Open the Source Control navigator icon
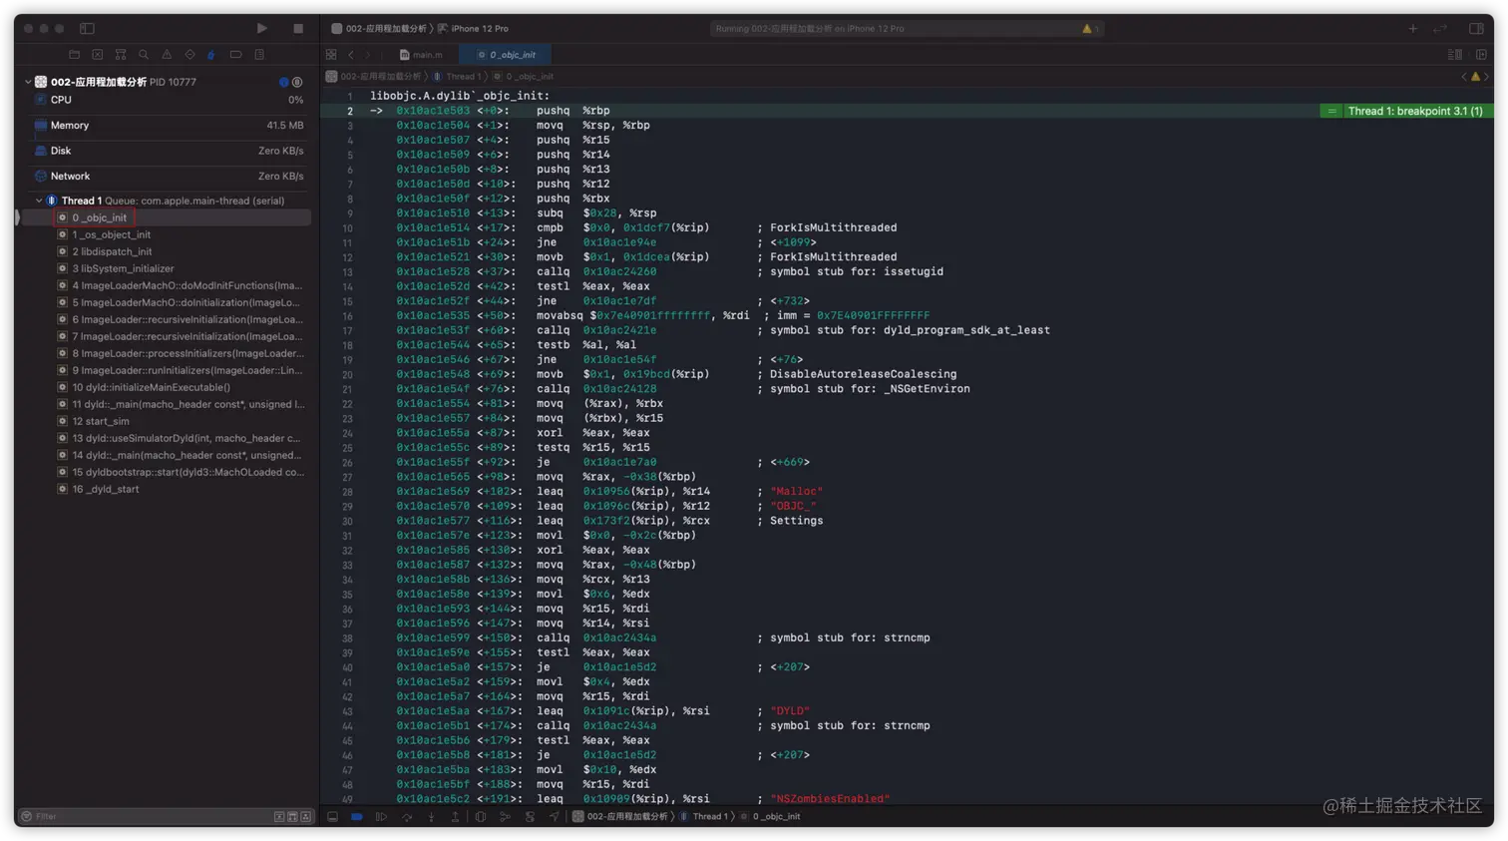 [x=97, y=55]
